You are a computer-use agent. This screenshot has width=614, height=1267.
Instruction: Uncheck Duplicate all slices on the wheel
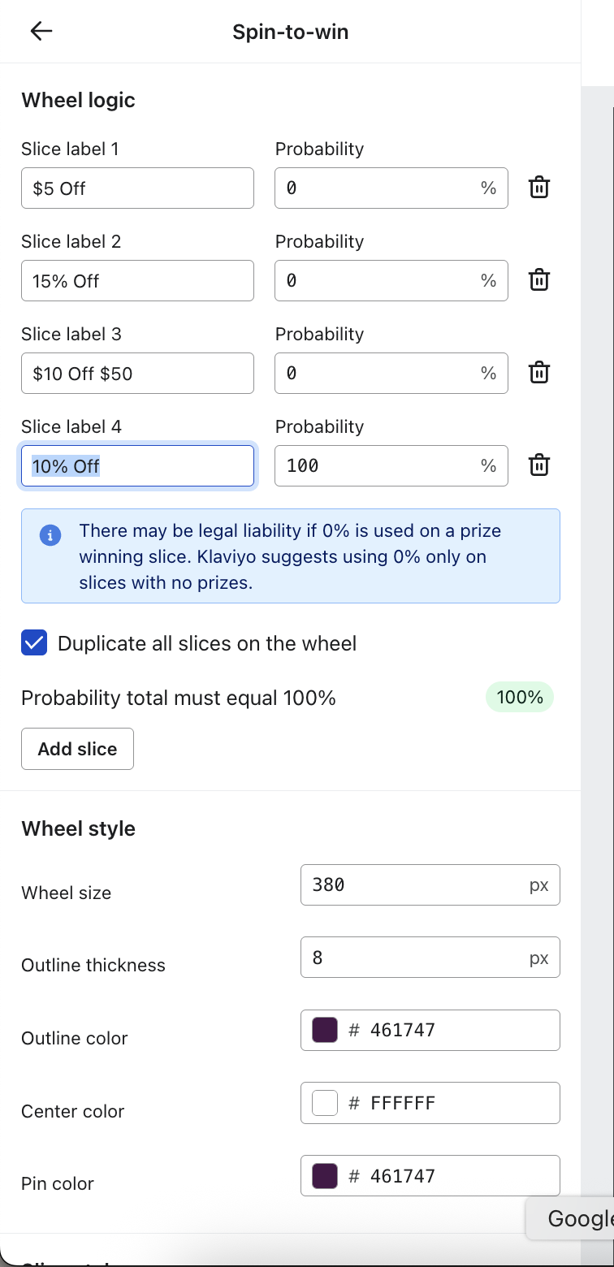point(33,642)
